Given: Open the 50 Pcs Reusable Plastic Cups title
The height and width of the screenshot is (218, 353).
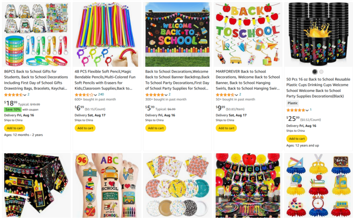Looking at the screenshot, I should pyautogui.click(x=318, y=88).
